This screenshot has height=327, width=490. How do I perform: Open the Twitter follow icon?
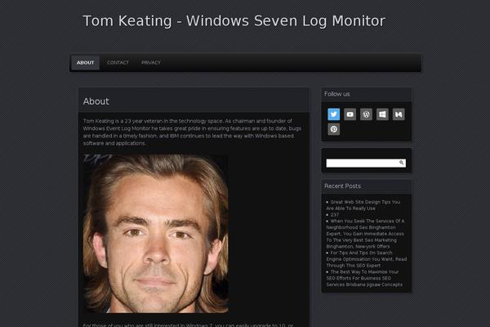(x=334, y=114)
